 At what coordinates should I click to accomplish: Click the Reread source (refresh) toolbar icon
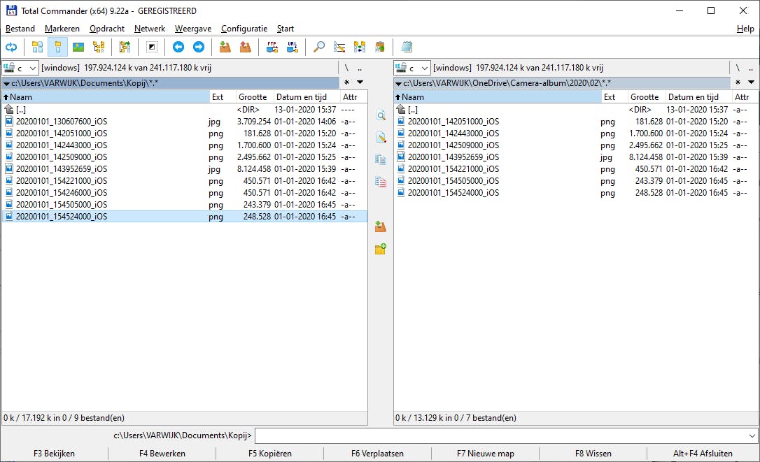tap(11, 47)
